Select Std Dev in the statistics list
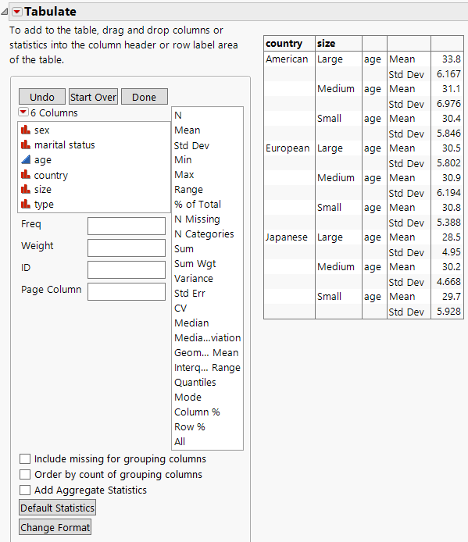This screenshot has height=542, width=468. (x=191, y=145)
